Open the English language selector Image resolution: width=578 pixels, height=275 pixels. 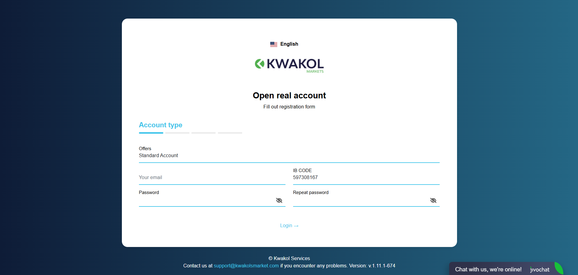click(284, 44)
